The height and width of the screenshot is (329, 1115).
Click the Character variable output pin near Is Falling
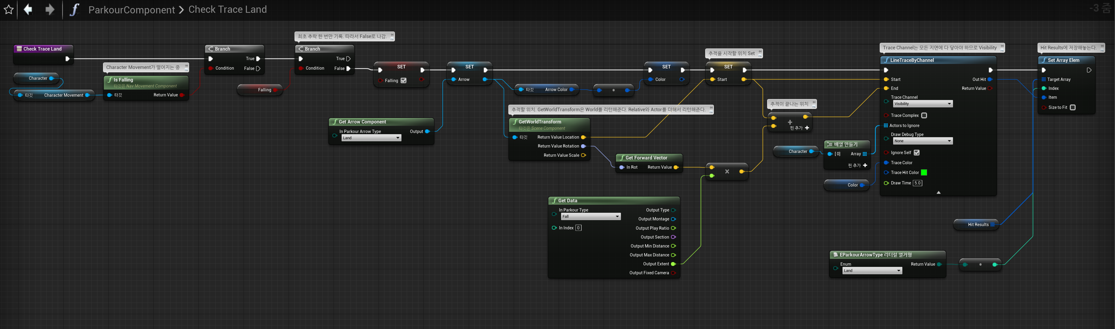[52, 78]
